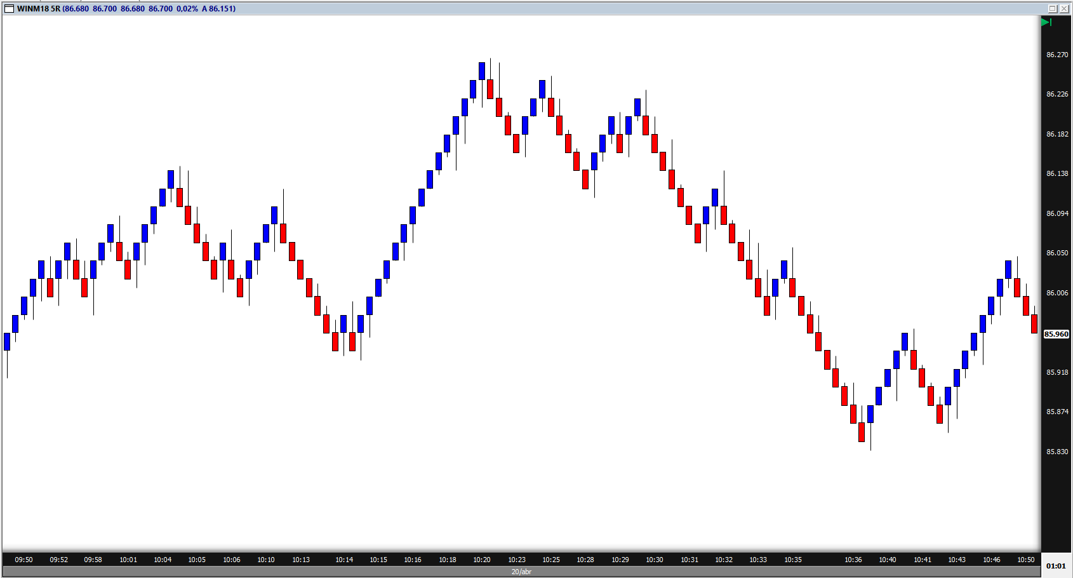Screen dimensions: 1073x578
Task: Click the 10:20 time axis label
Action: coord(482,560)
